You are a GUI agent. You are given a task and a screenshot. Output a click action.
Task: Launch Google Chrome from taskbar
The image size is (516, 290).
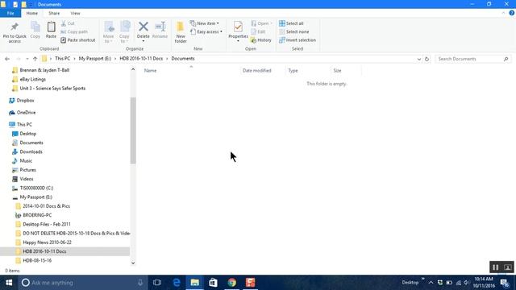point(231,283)
